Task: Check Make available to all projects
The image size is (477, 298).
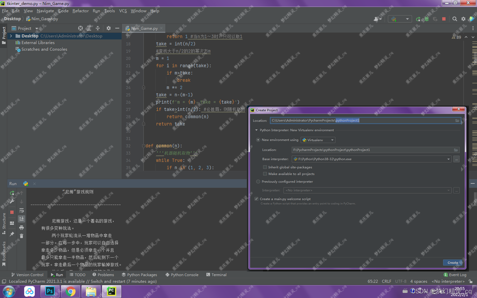Action: (x=265, y=174)
